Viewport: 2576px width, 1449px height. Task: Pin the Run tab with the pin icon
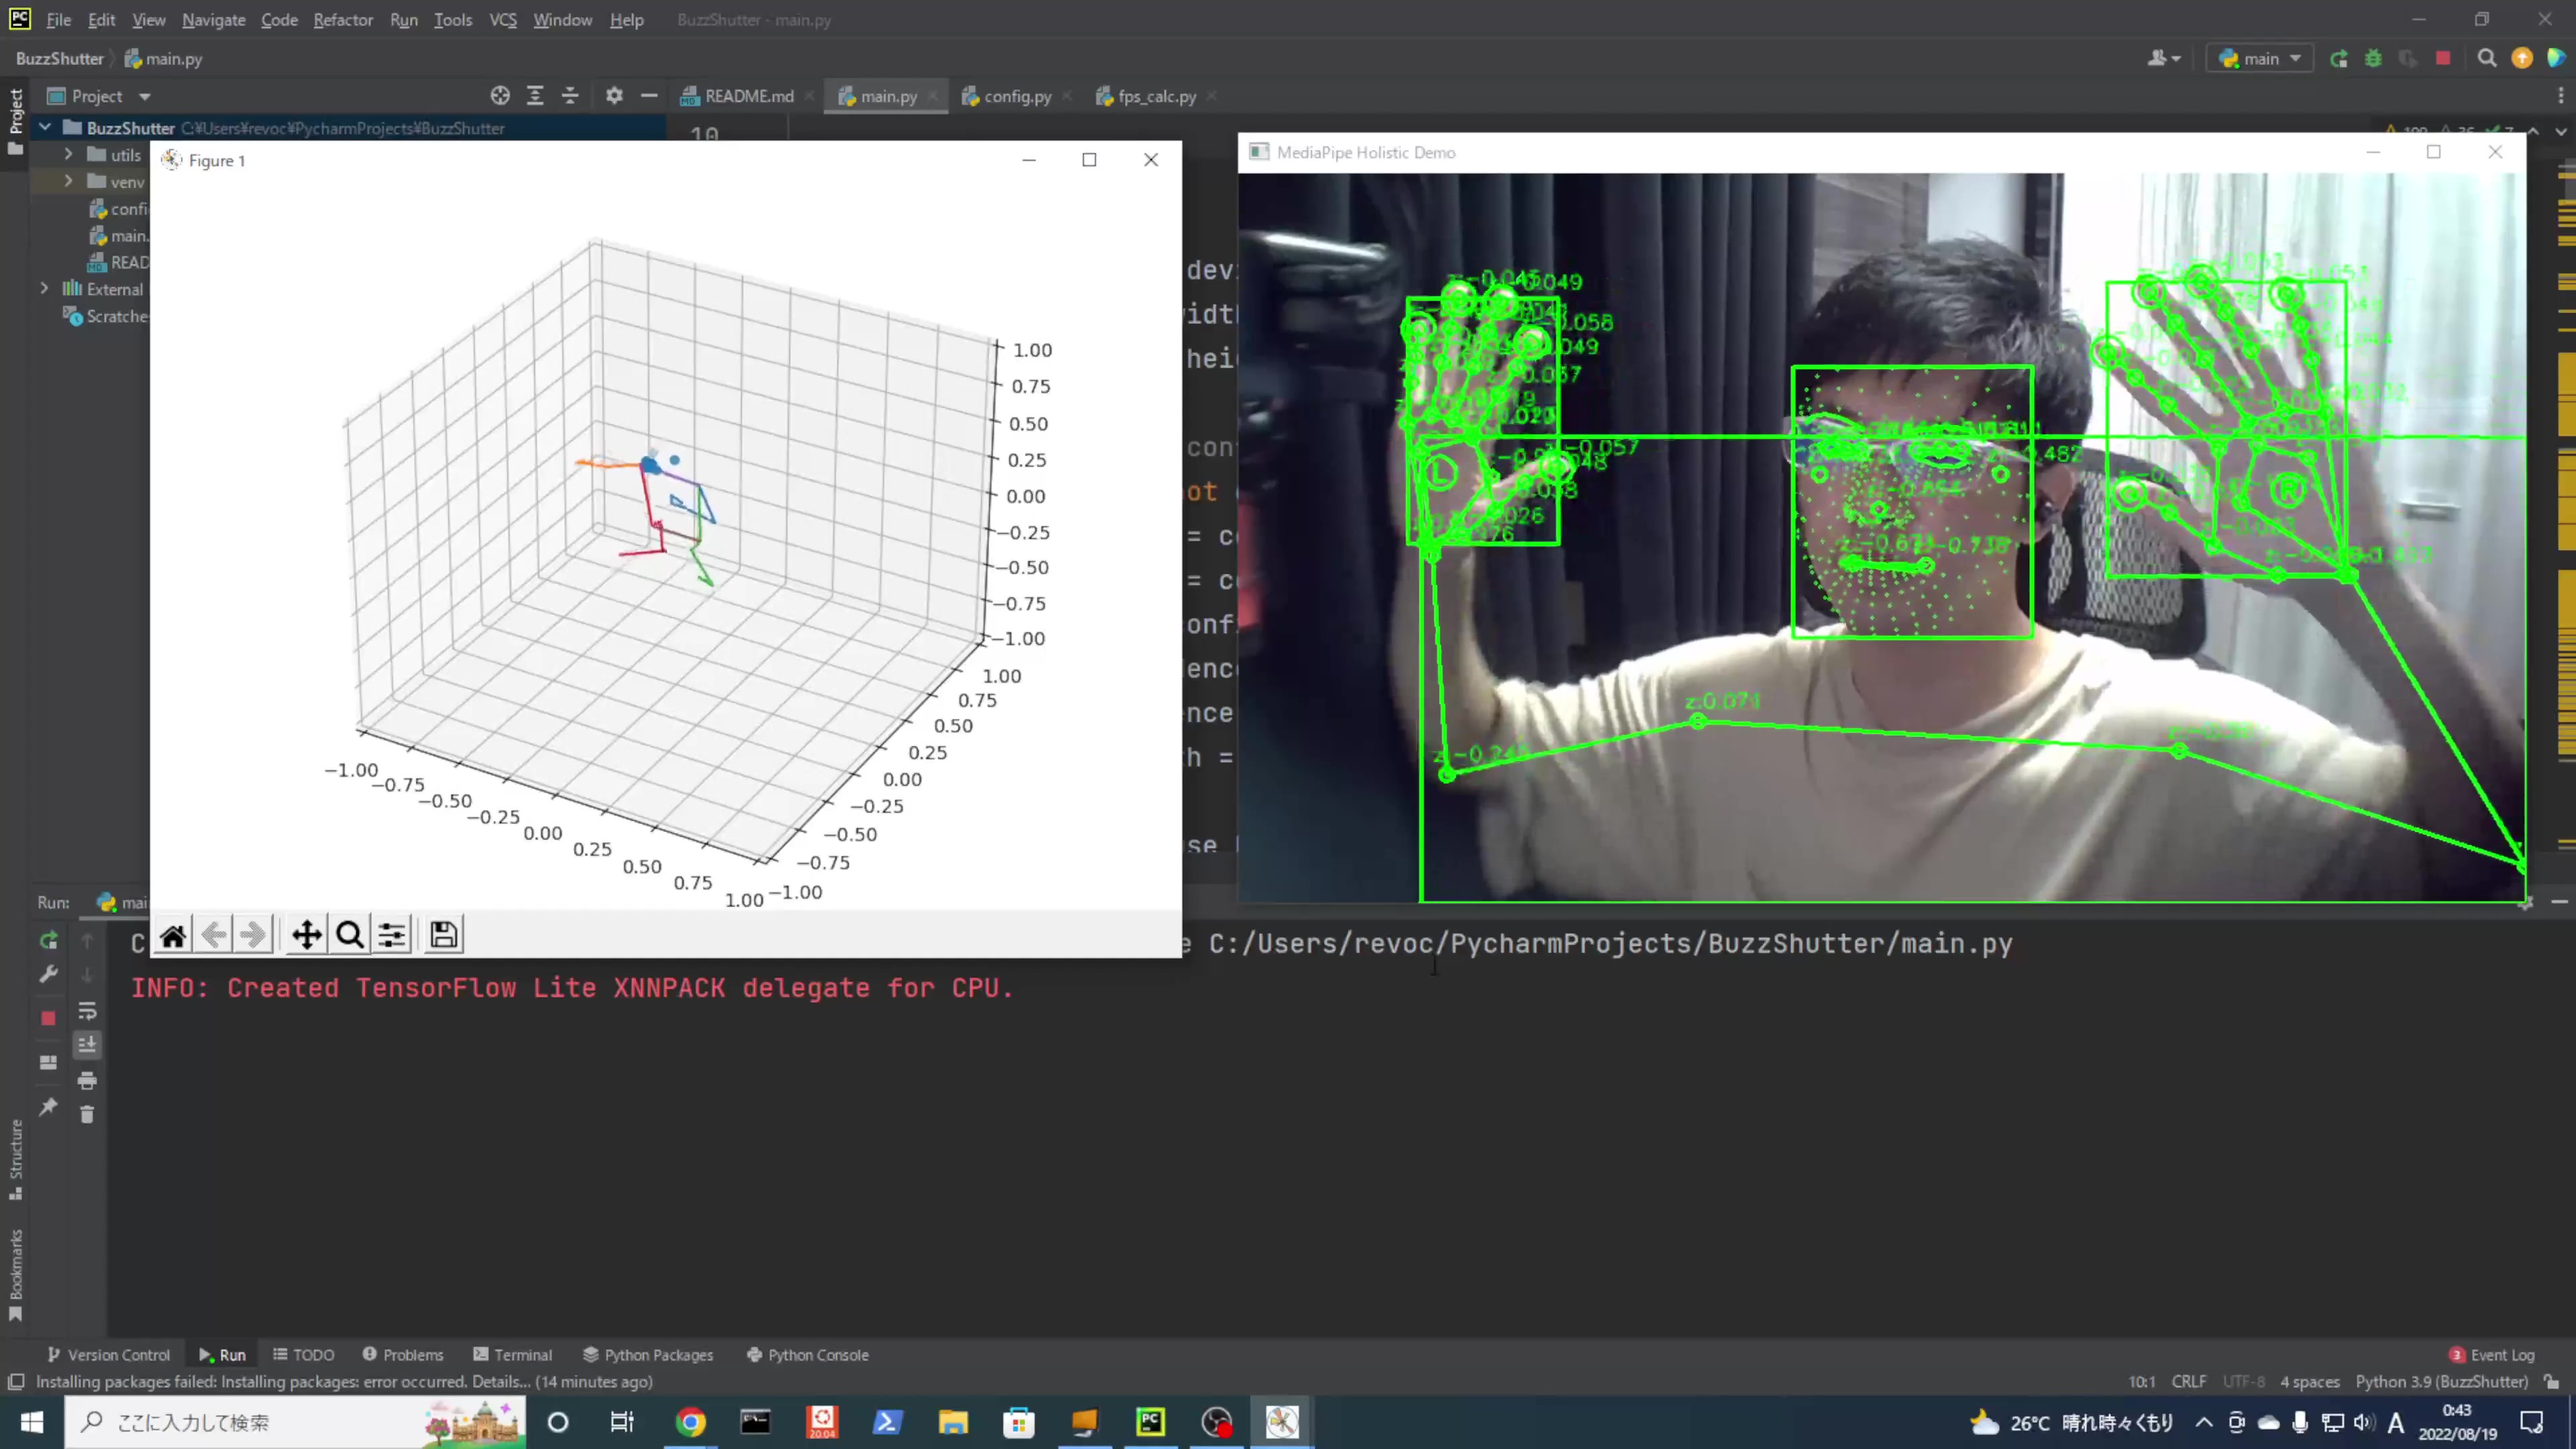[48, 1107]
